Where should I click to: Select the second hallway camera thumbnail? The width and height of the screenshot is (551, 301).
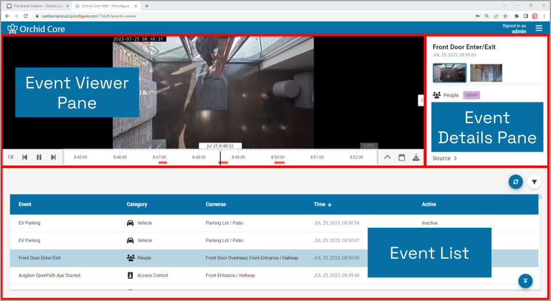coord(486,73)
